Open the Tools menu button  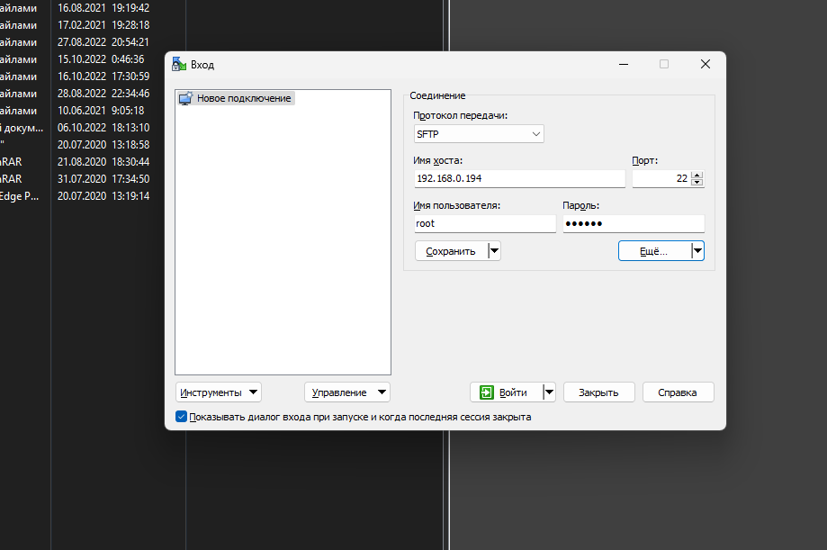[x=219, y=392]
